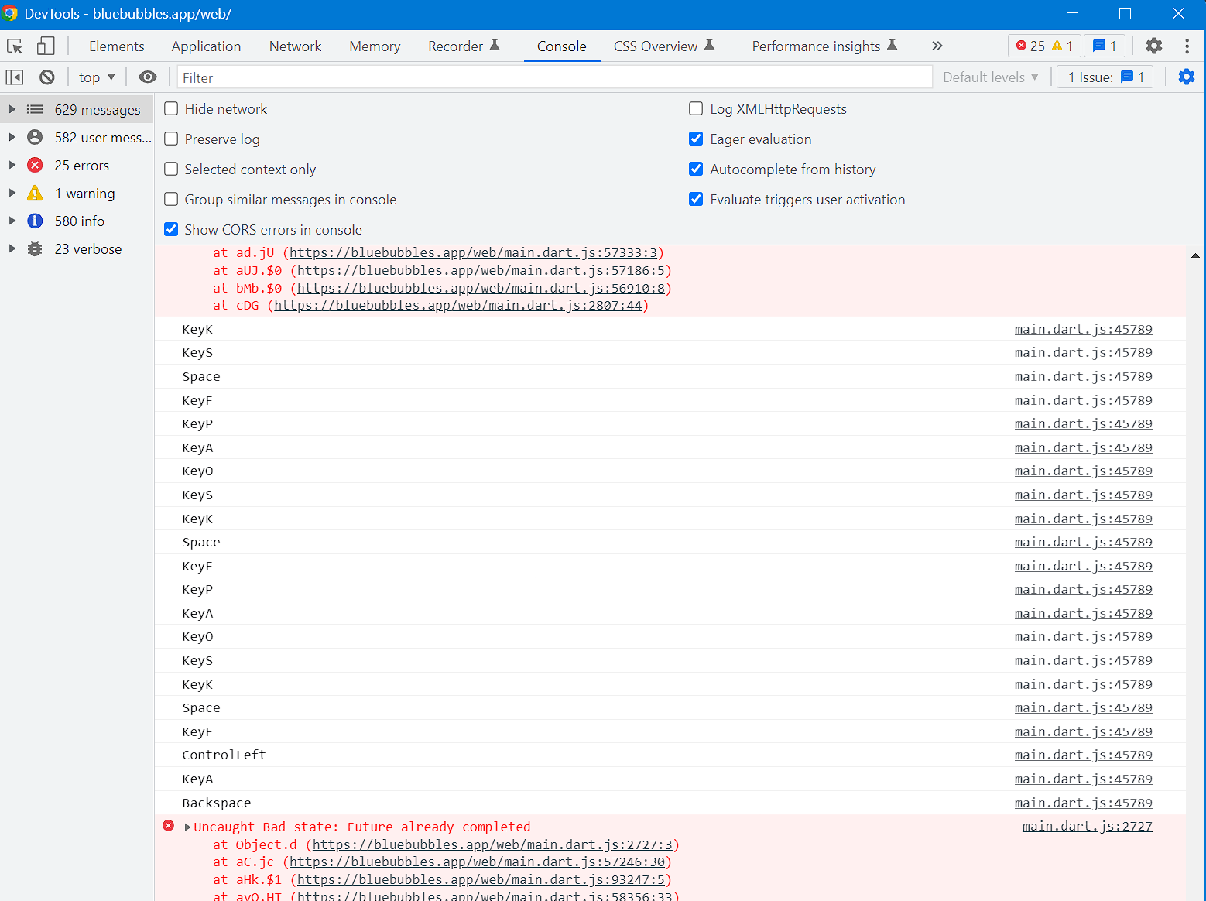Create a live expression via the eye icon
The width and height of the screenshot is (1206, 901).
tap(148, 77)
